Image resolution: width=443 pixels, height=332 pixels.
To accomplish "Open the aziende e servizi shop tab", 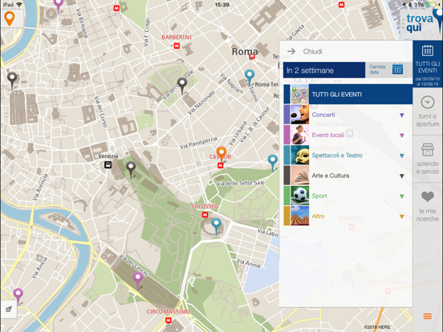I will [428, 159].
